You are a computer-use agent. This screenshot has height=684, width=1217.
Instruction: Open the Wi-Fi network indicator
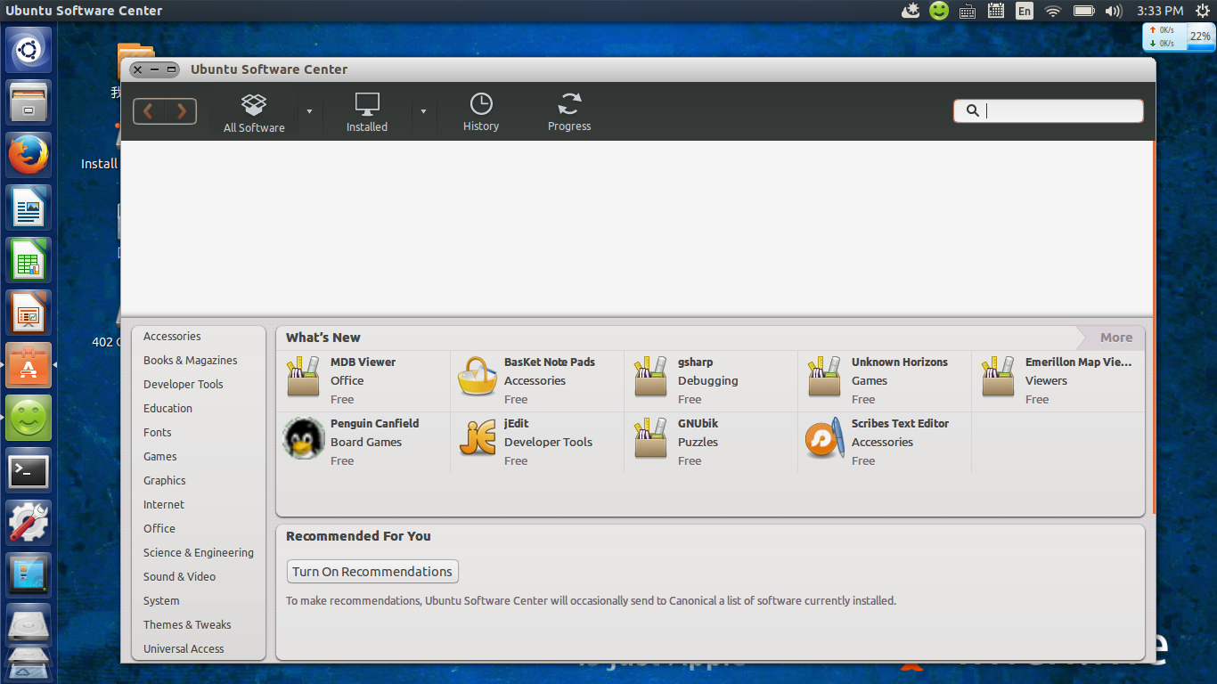tap(1053, 11)
